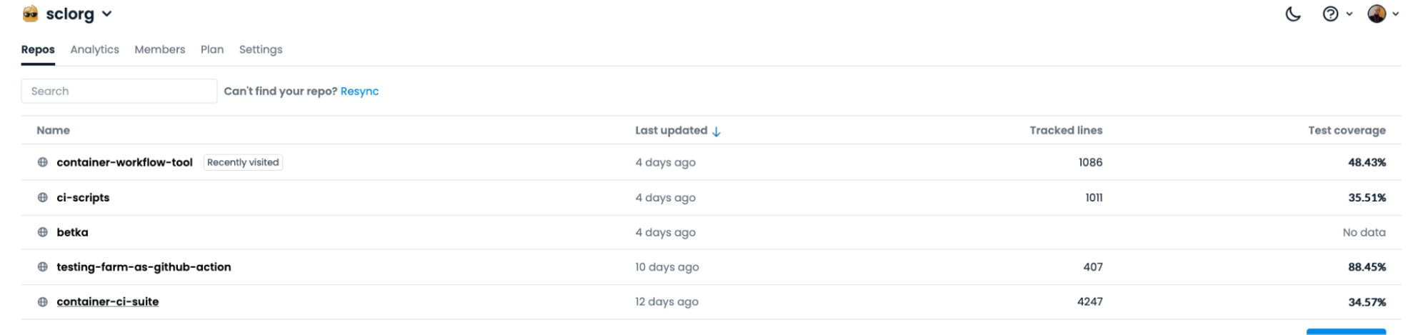Viewport: 1428px width, 335px height.
Task: Expand the sclorg organization switcher
Action: pos(107,14)
